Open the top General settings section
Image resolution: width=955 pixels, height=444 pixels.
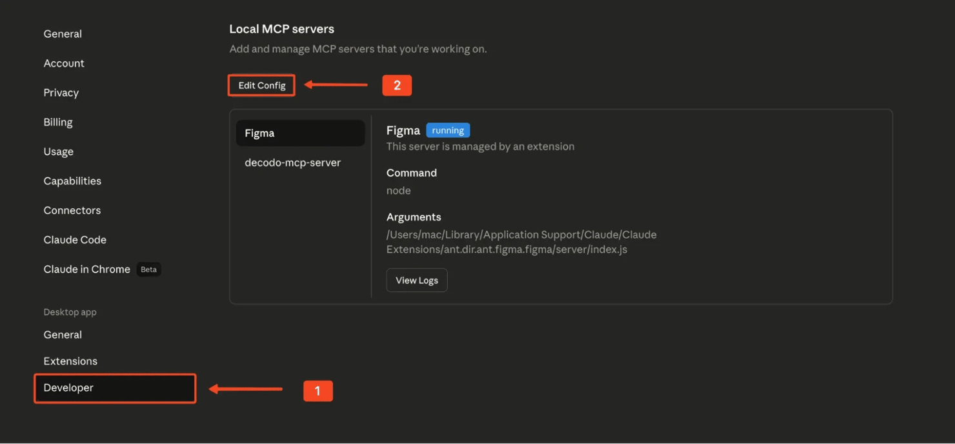(63, 34)
